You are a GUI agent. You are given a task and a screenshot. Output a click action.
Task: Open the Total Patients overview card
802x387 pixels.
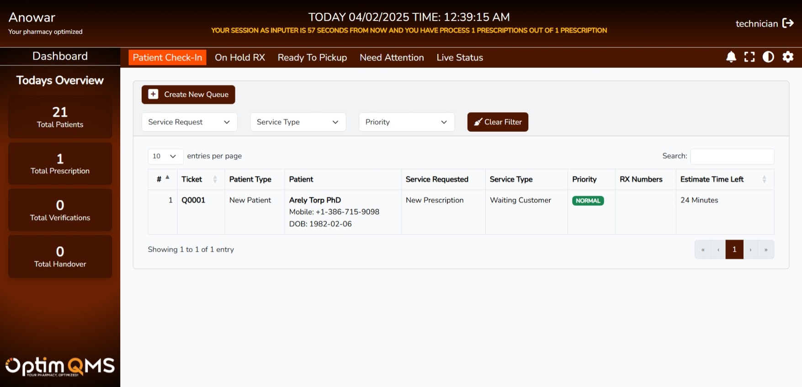pyautogui.click(x=60, y=117)
